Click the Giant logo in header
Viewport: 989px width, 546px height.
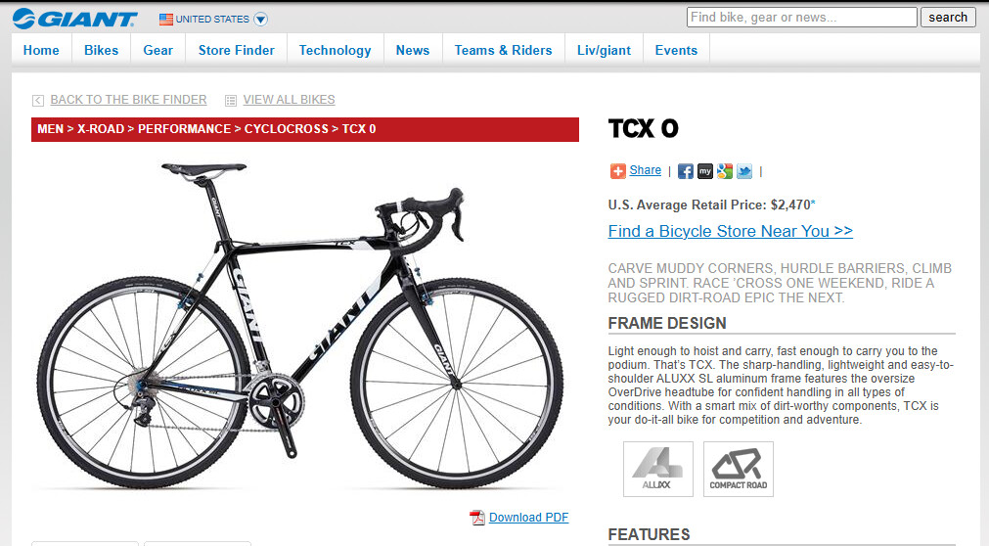pyautogui.click(x=74, y=19)
